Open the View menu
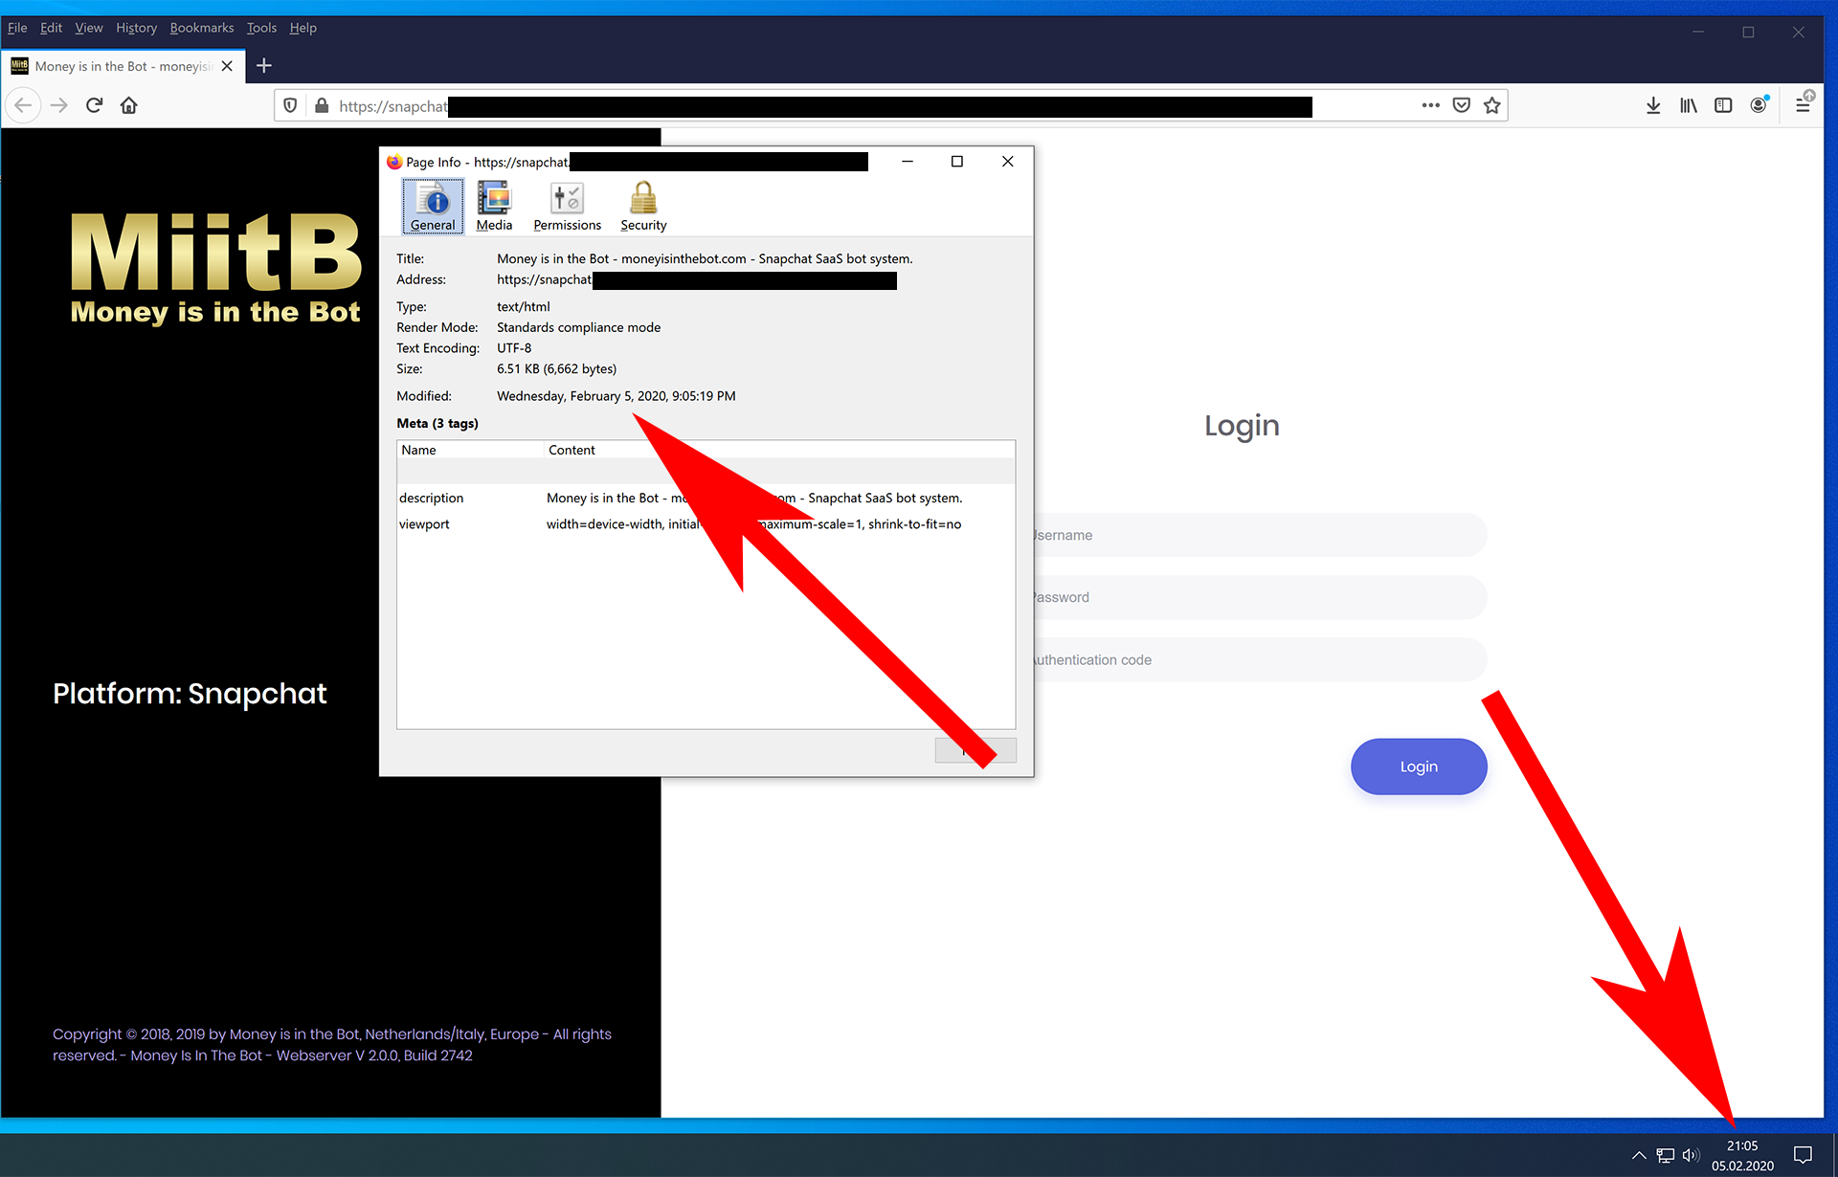Screen dimensions: 1838x1177 (x=89, y=28)
